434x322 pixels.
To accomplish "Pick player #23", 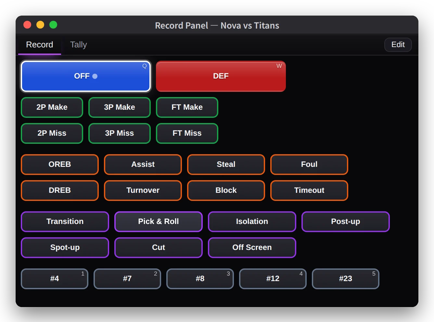I will point(346,279).
